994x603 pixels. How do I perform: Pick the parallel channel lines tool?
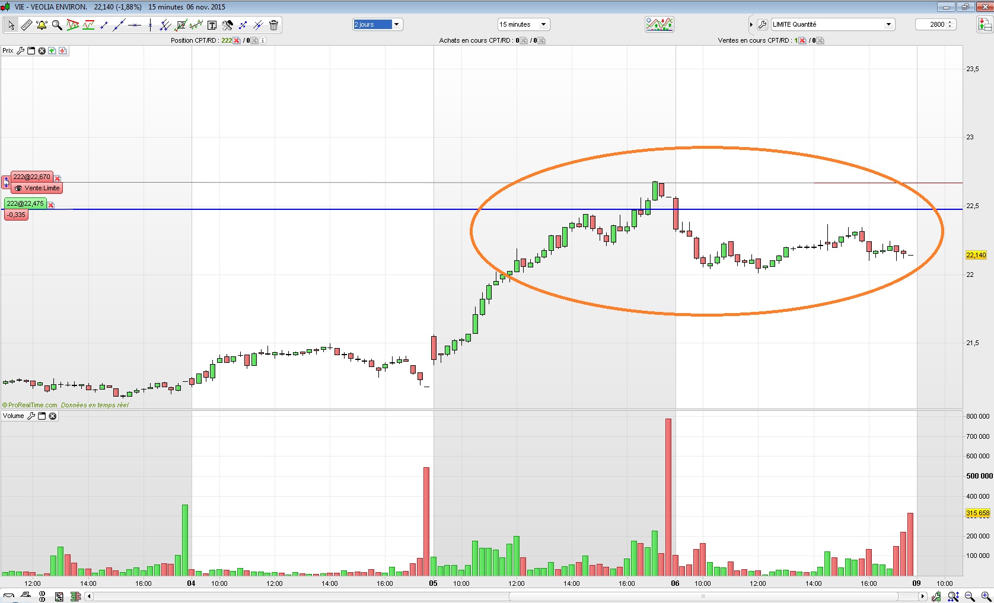[x=165, y=25]
